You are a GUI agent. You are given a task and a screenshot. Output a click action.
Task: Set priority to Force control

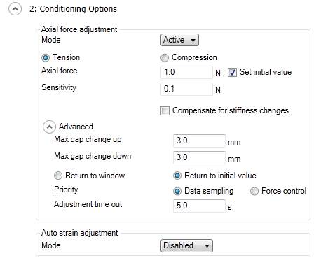[x=254, y=191]
